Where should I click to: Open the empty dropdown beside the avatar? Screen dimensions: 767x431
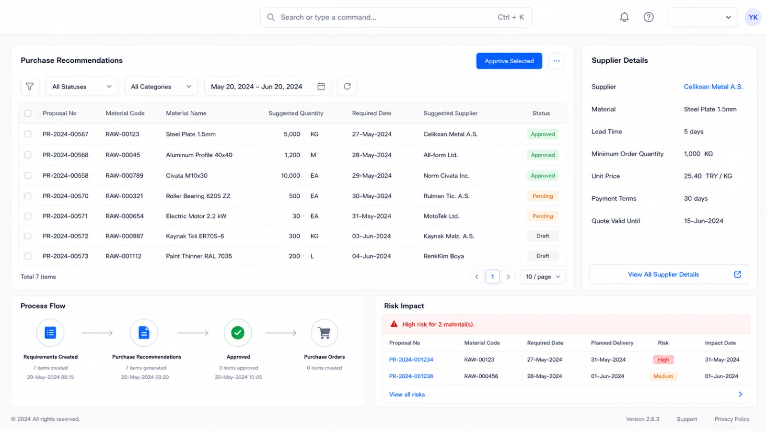coord(702,17)
